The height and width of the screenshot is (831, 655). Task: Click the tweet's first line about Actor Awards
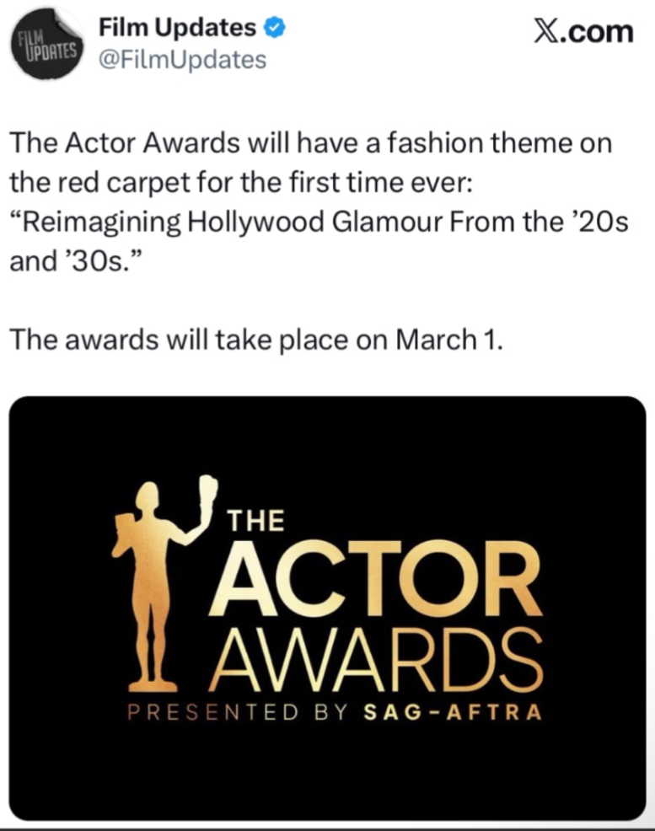tap(310, 143)
